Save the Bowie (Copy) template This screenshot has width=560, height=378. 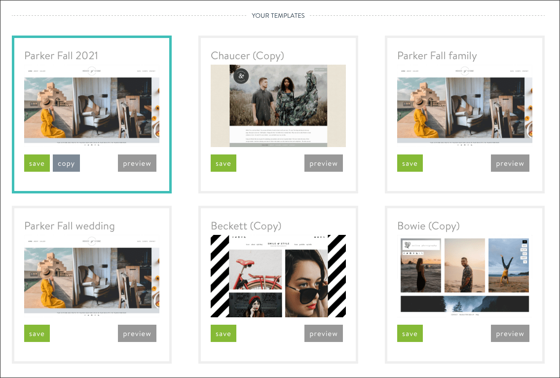point(410,333)
